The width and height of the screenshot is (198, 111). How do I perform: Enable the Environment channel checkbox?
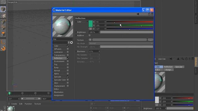(68, 61)
